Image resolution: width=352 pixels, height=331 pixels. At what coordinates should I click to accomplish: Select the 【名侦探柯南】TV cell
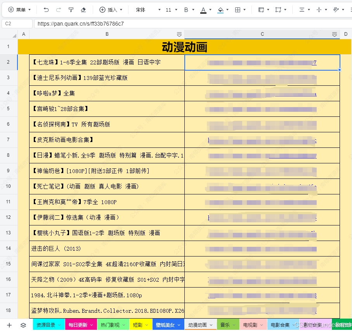point(107,124)
